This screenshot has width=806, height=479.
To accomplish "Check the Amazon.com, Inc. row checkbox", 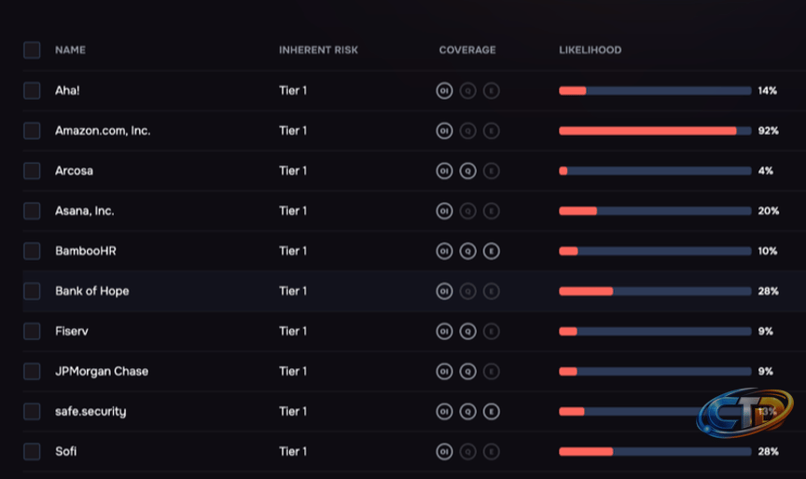I will [x=32, y=130].
